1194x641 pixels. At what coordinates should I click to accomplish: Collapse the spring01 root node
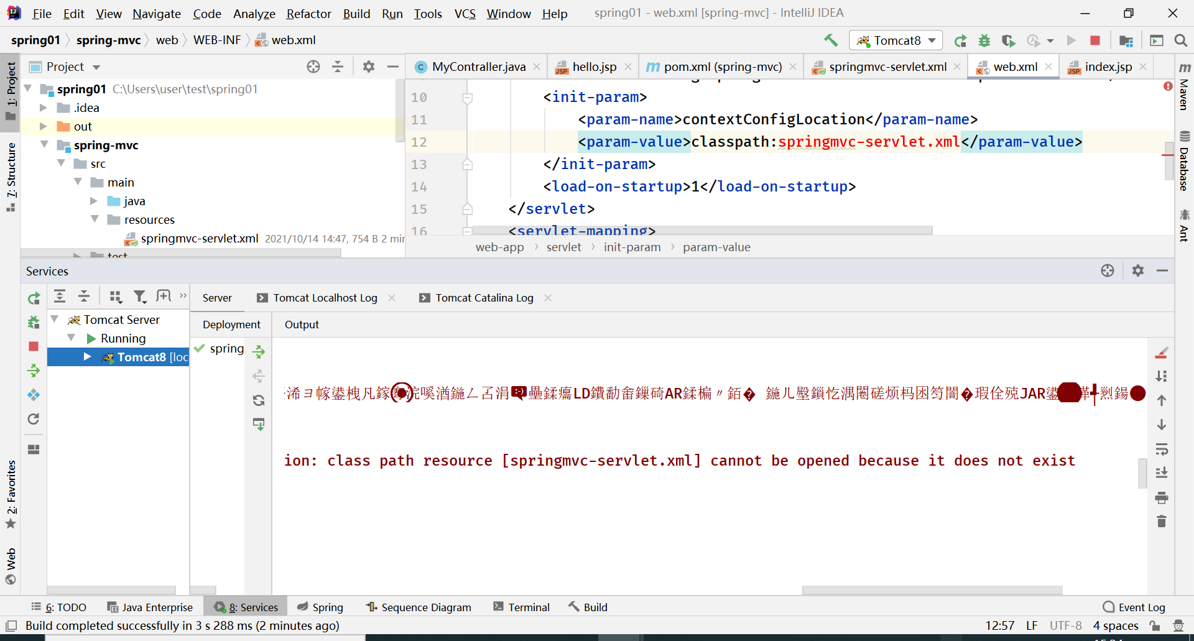(x=28, y=89)
